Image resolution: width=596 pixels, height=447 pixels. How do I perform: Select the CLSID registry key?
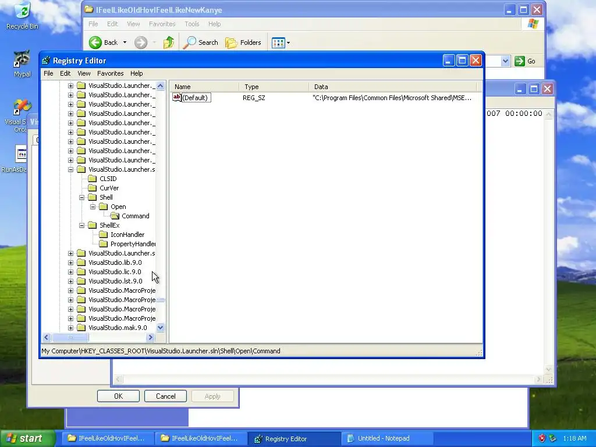pyautogui.click(x=108, y=179)
